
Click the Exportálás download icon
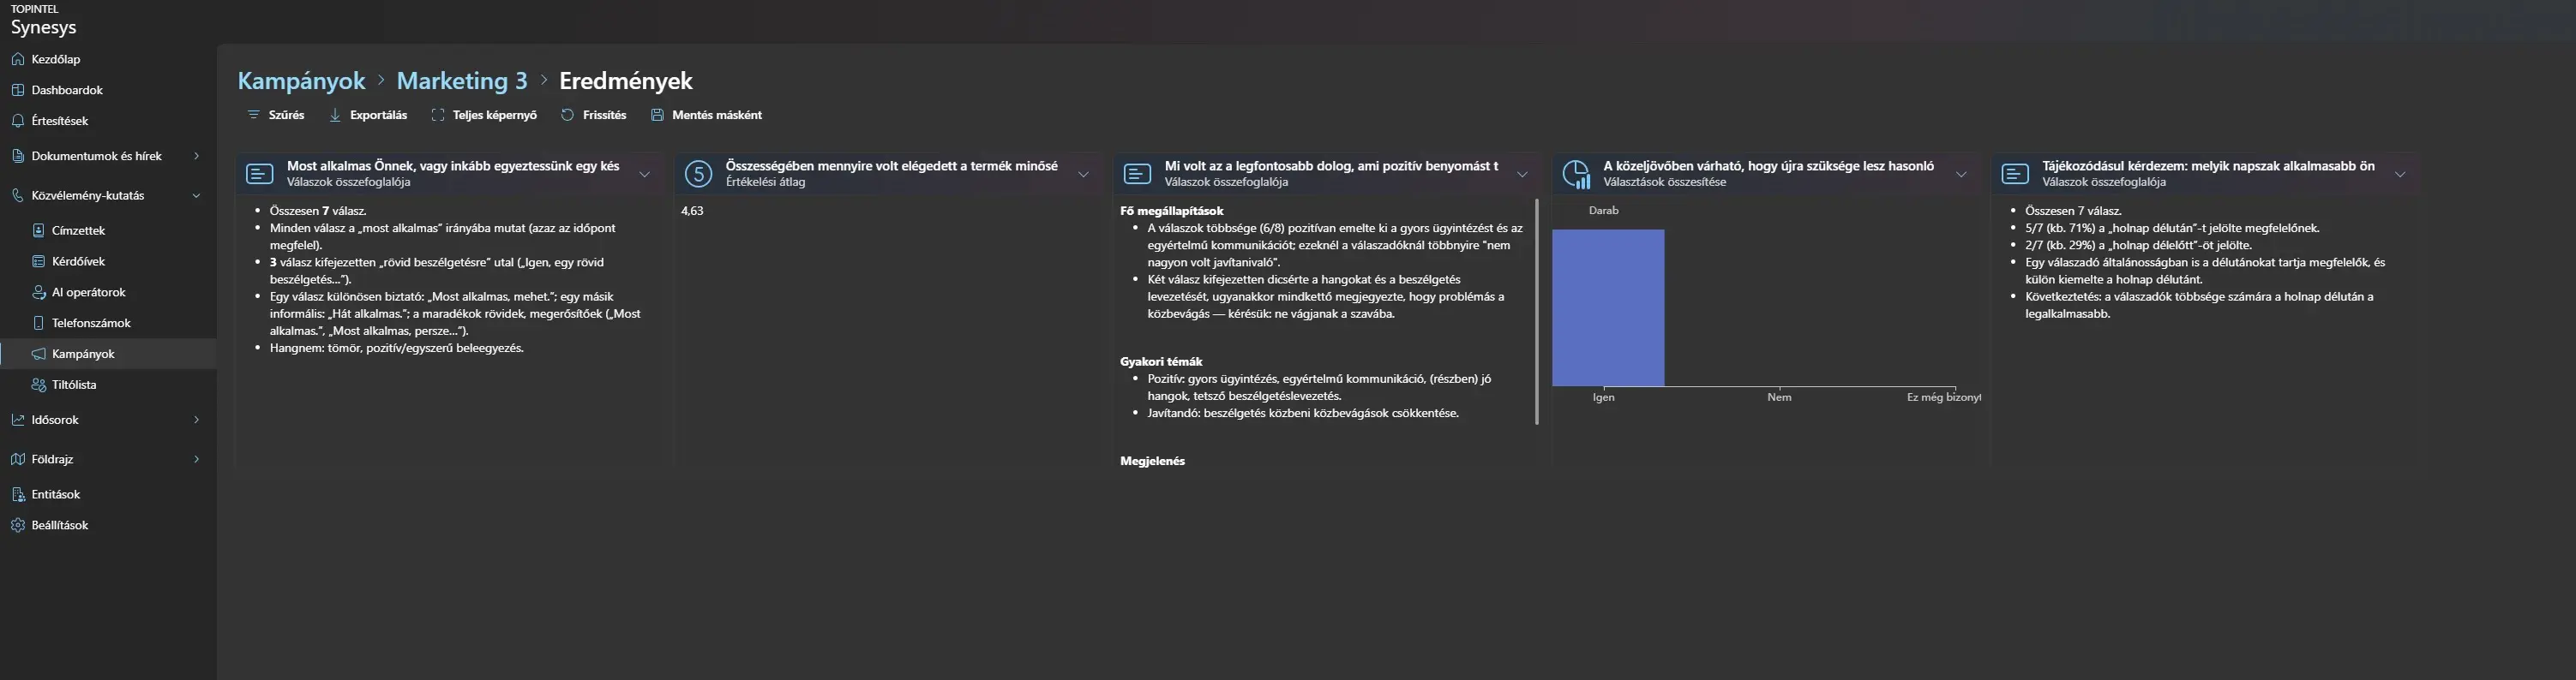click(335, 115)
